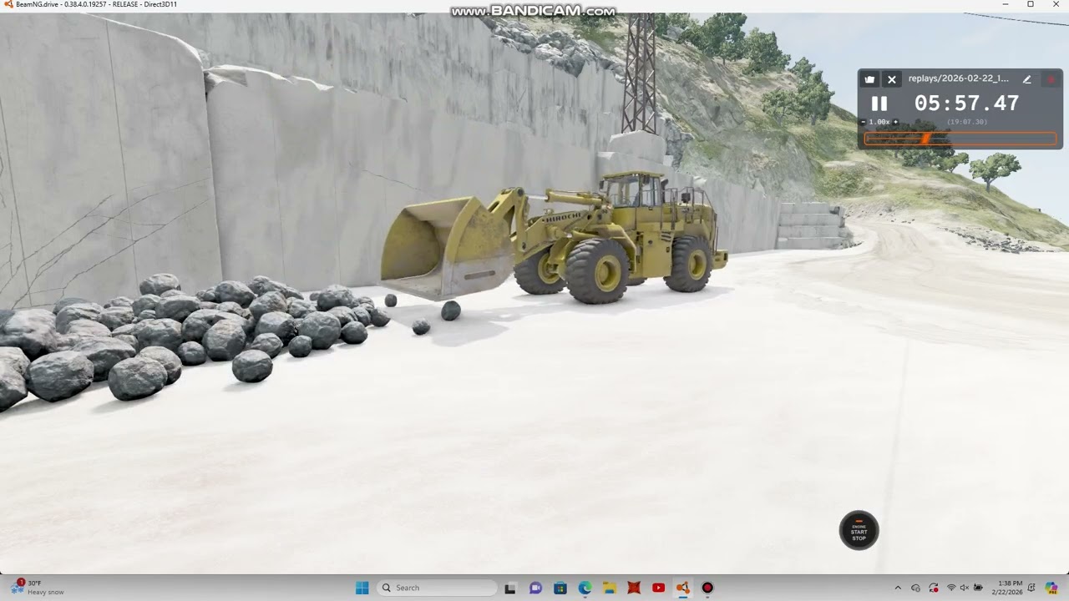
Task: Switch to BeamNG.drive taskbar icon
Action: [683, 588]
